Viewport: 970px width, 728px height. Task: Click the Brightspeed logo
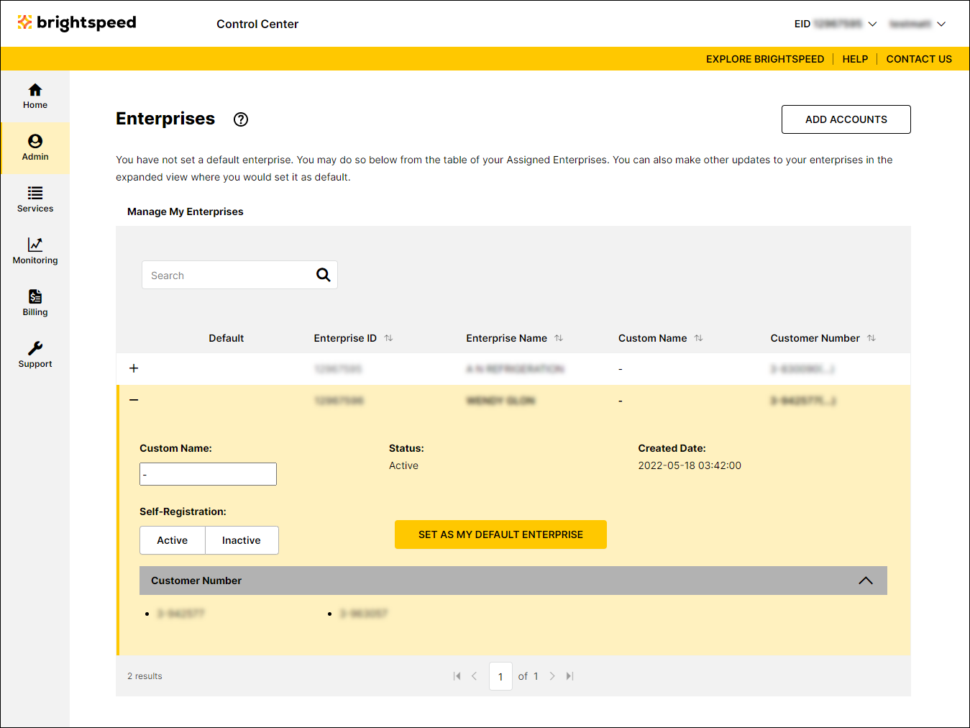77,23
